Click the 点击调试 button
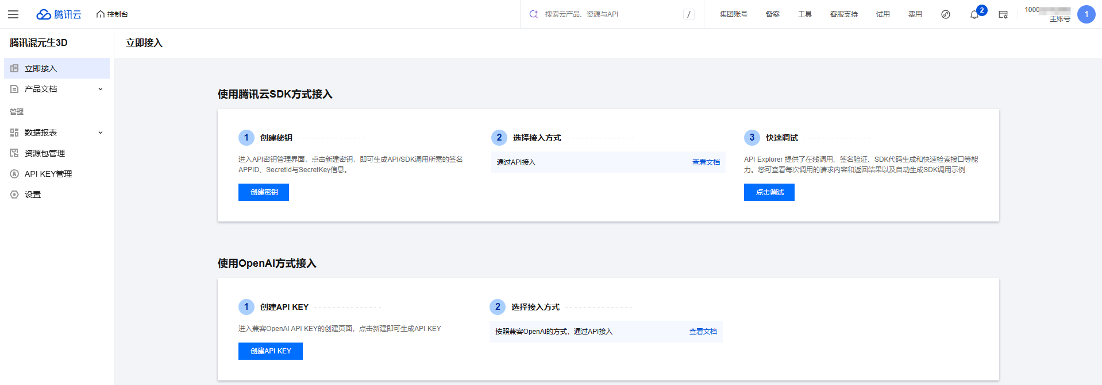 [x=769, y=192]
